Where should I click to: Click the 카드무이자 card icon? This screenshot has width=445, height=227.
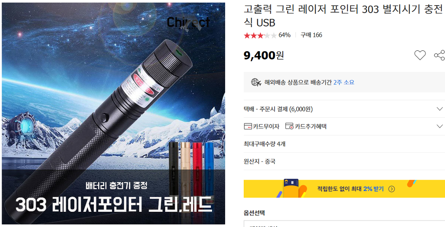tap(248, 126)
